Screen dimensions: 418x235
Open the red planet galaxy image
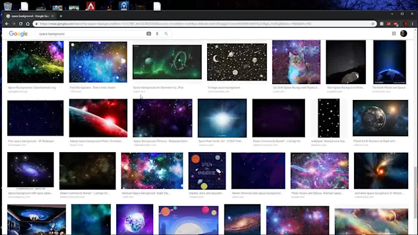click(x=98, y=118)
